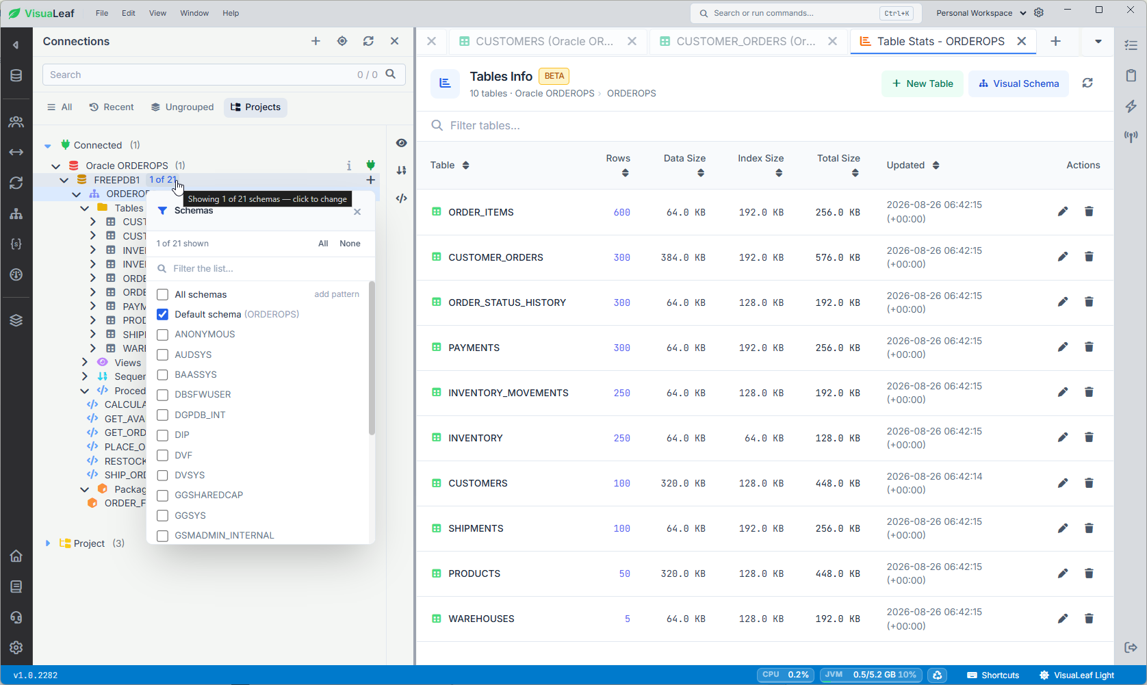Edit the ORDER_ITEMS table with pencil icon
1147x685 pixels.
click(1063, 211)
